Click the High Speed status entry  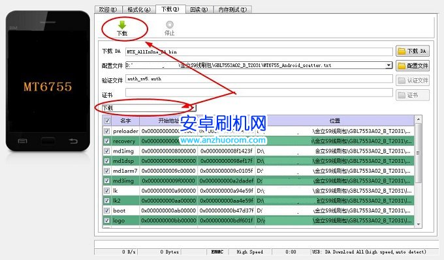pos(249,252)
